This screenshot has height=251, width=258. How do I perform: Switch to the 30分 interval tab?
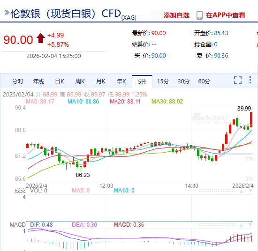click(x=183, y=81)
